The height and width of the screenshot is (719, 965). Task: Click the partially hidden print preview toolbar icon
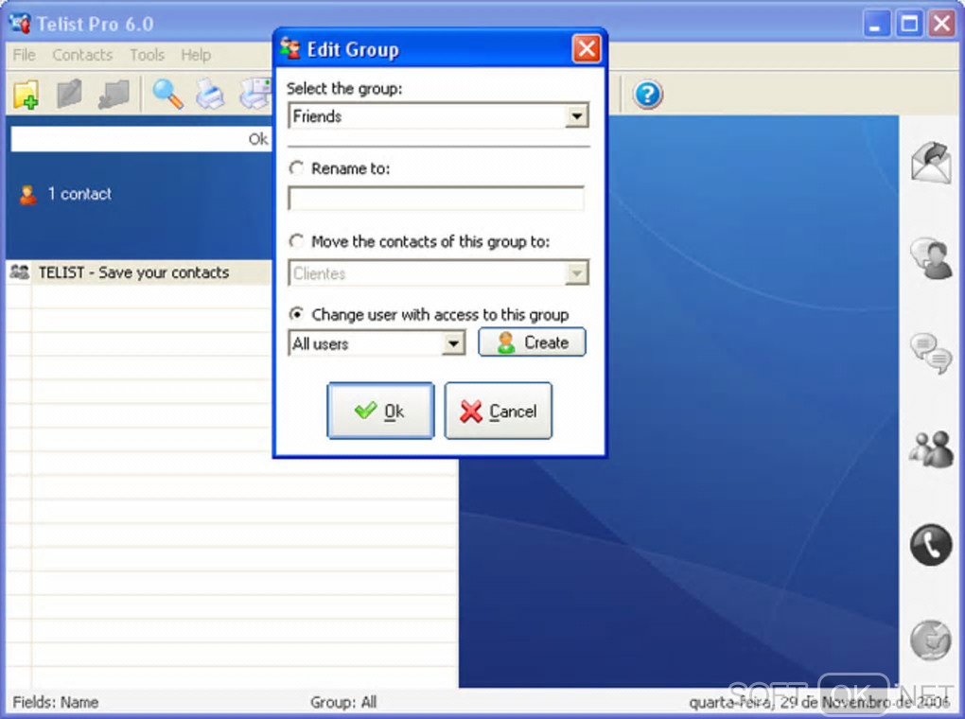click(x=255, y=95)
